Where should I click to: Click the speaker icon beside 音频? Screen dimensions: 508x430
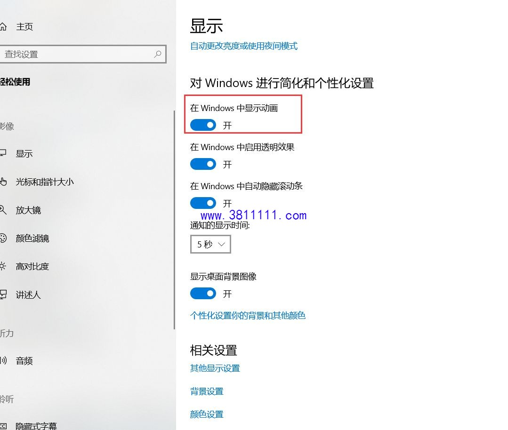[x=3, y=360]
